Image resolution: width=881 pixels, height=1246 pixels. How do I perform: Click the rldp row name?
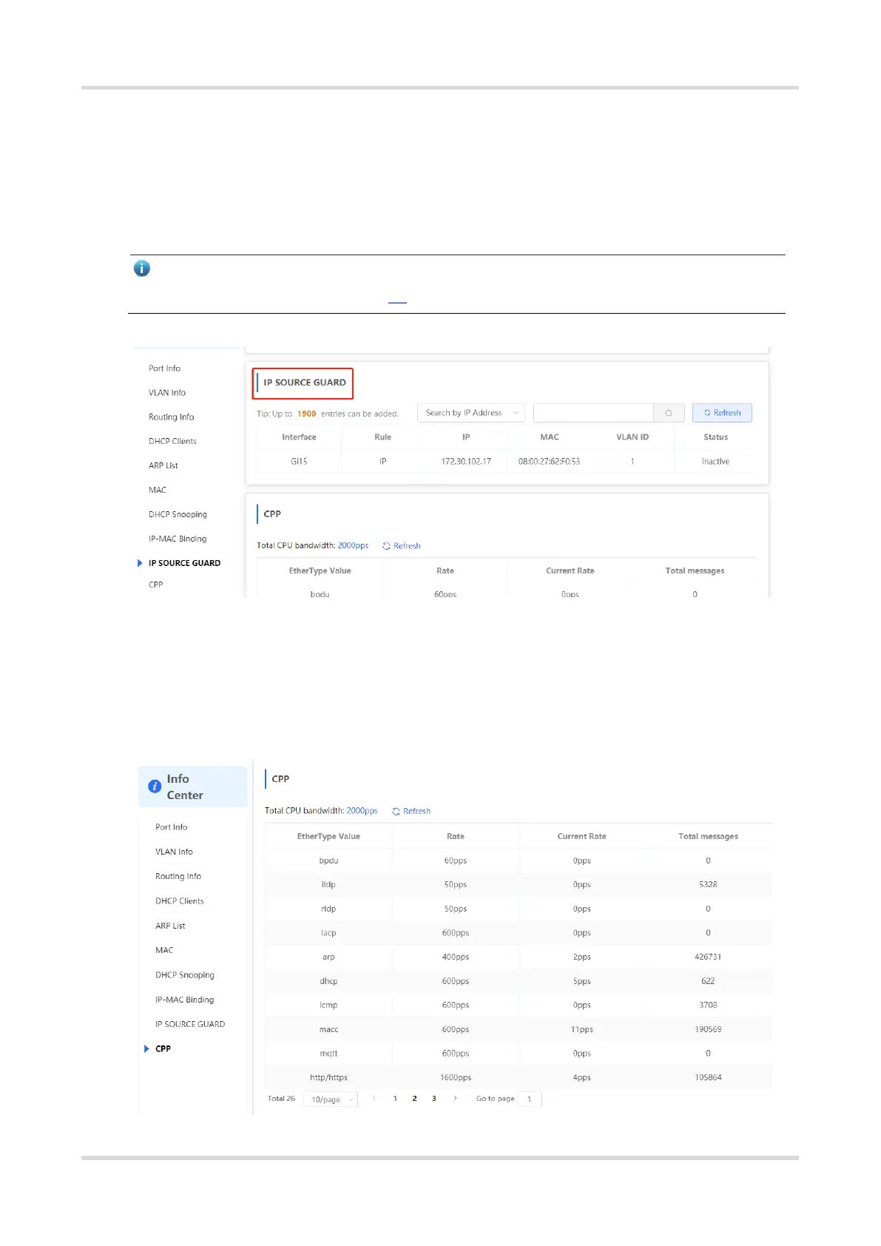point(328,909)
